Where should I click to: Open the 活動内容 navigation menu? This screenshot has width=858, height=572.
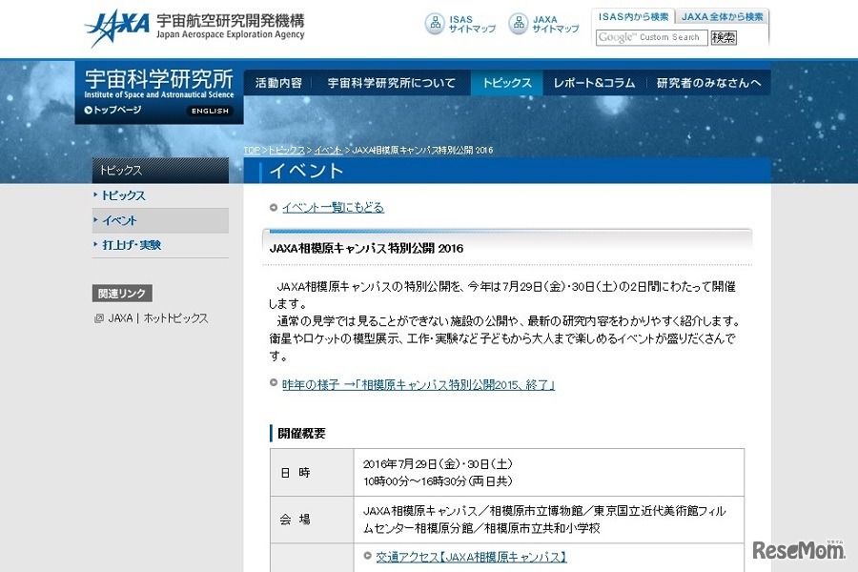(281, 82)
